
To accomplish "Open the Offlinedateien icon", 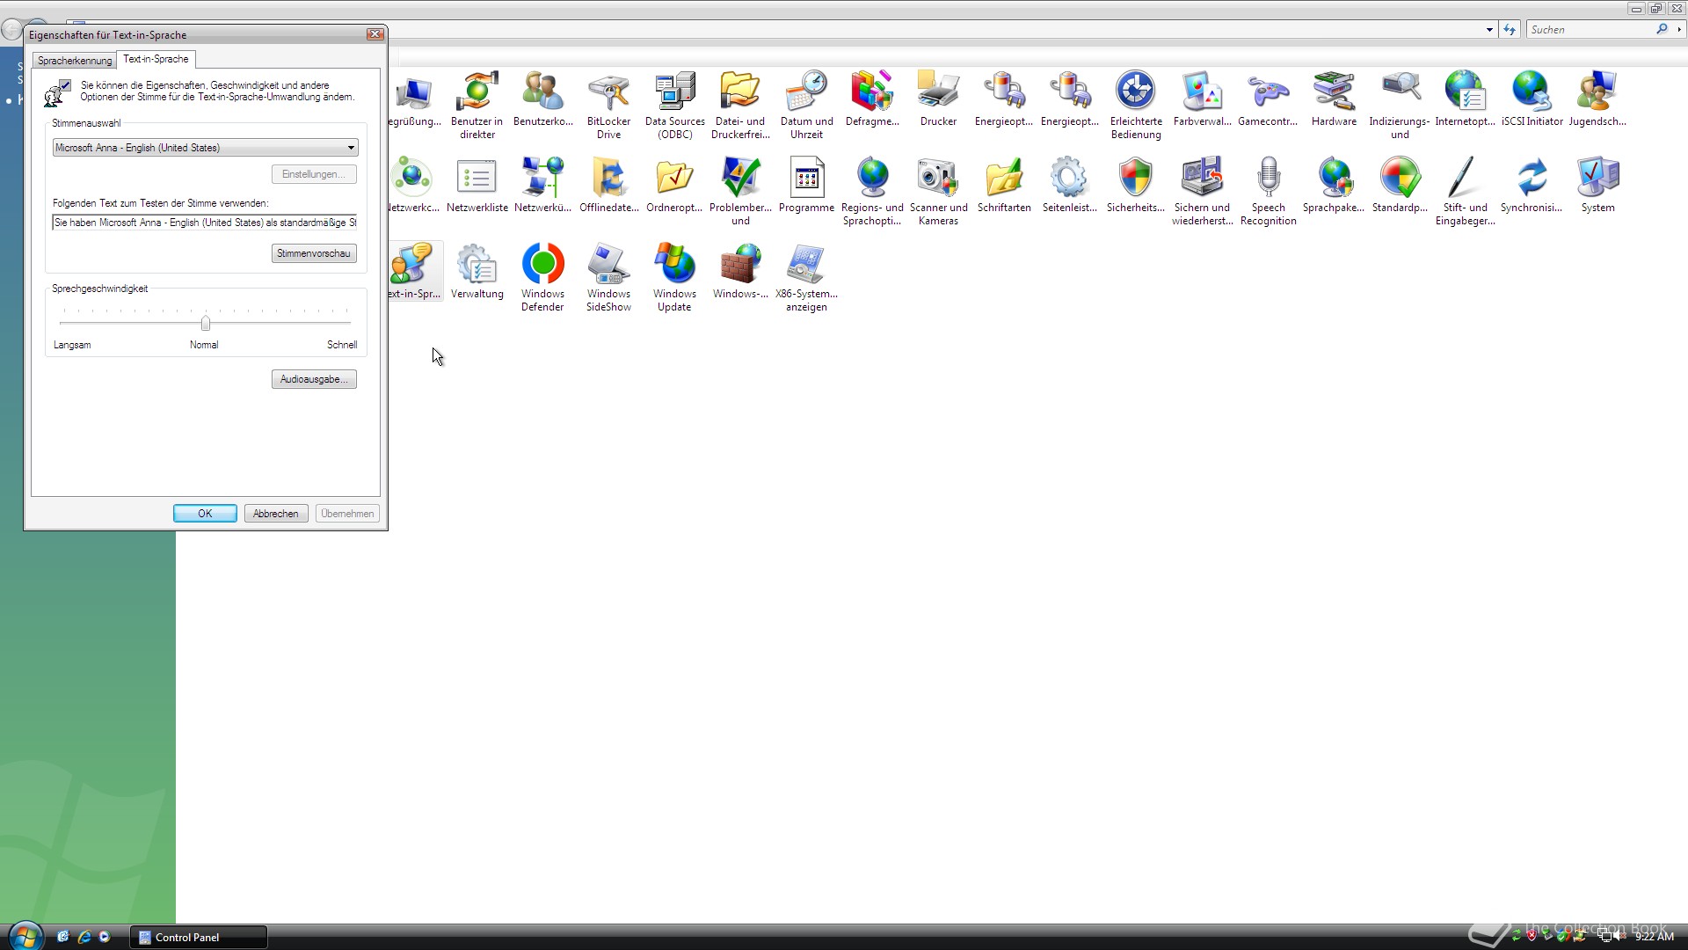I will click(x=608, y=185).
